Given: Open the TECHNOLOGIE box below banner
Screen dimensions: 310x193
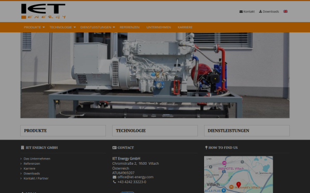Looking at the screenshot, I should [x=155, y=131].
